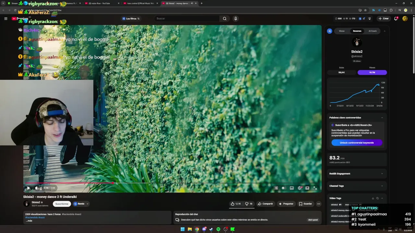This screenshot has width=415, height=233.
Task: Click the Compartir button
Action: 265,204
